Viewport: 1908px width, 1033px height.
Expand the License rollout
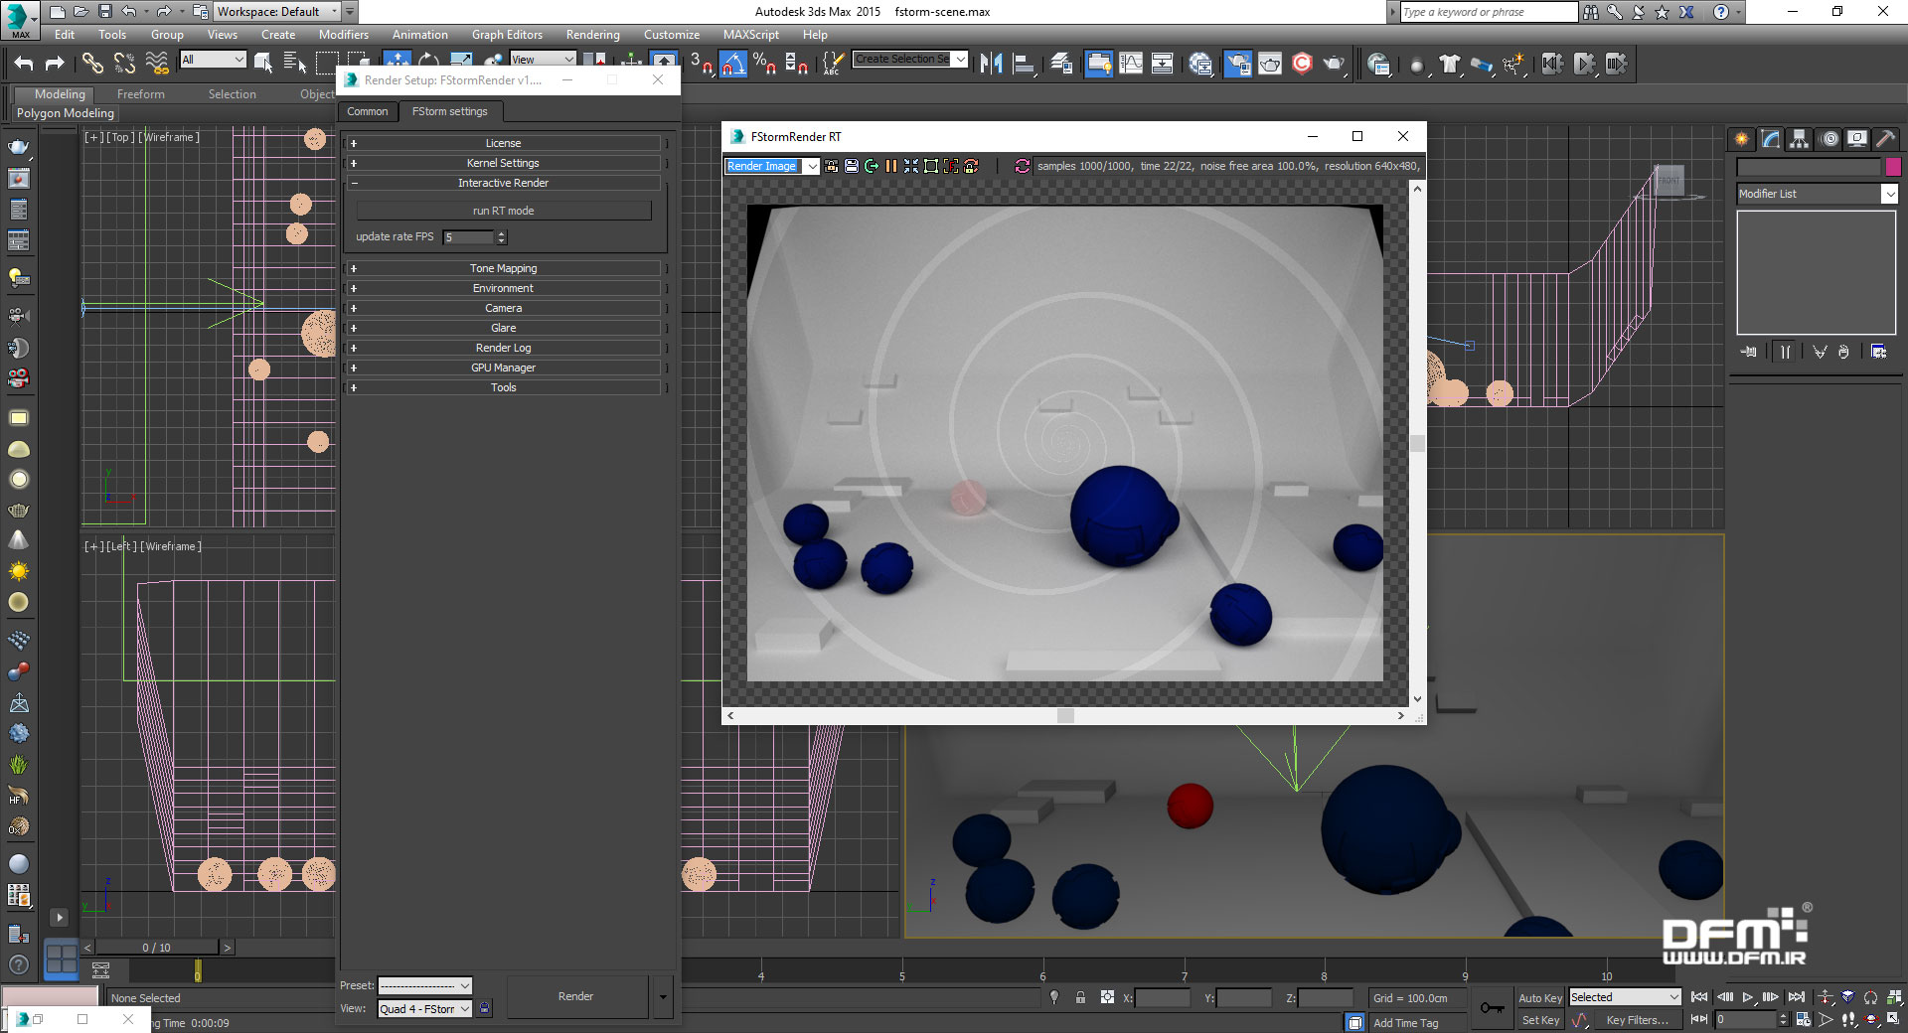pyautogui.click(x=503, y=143)
